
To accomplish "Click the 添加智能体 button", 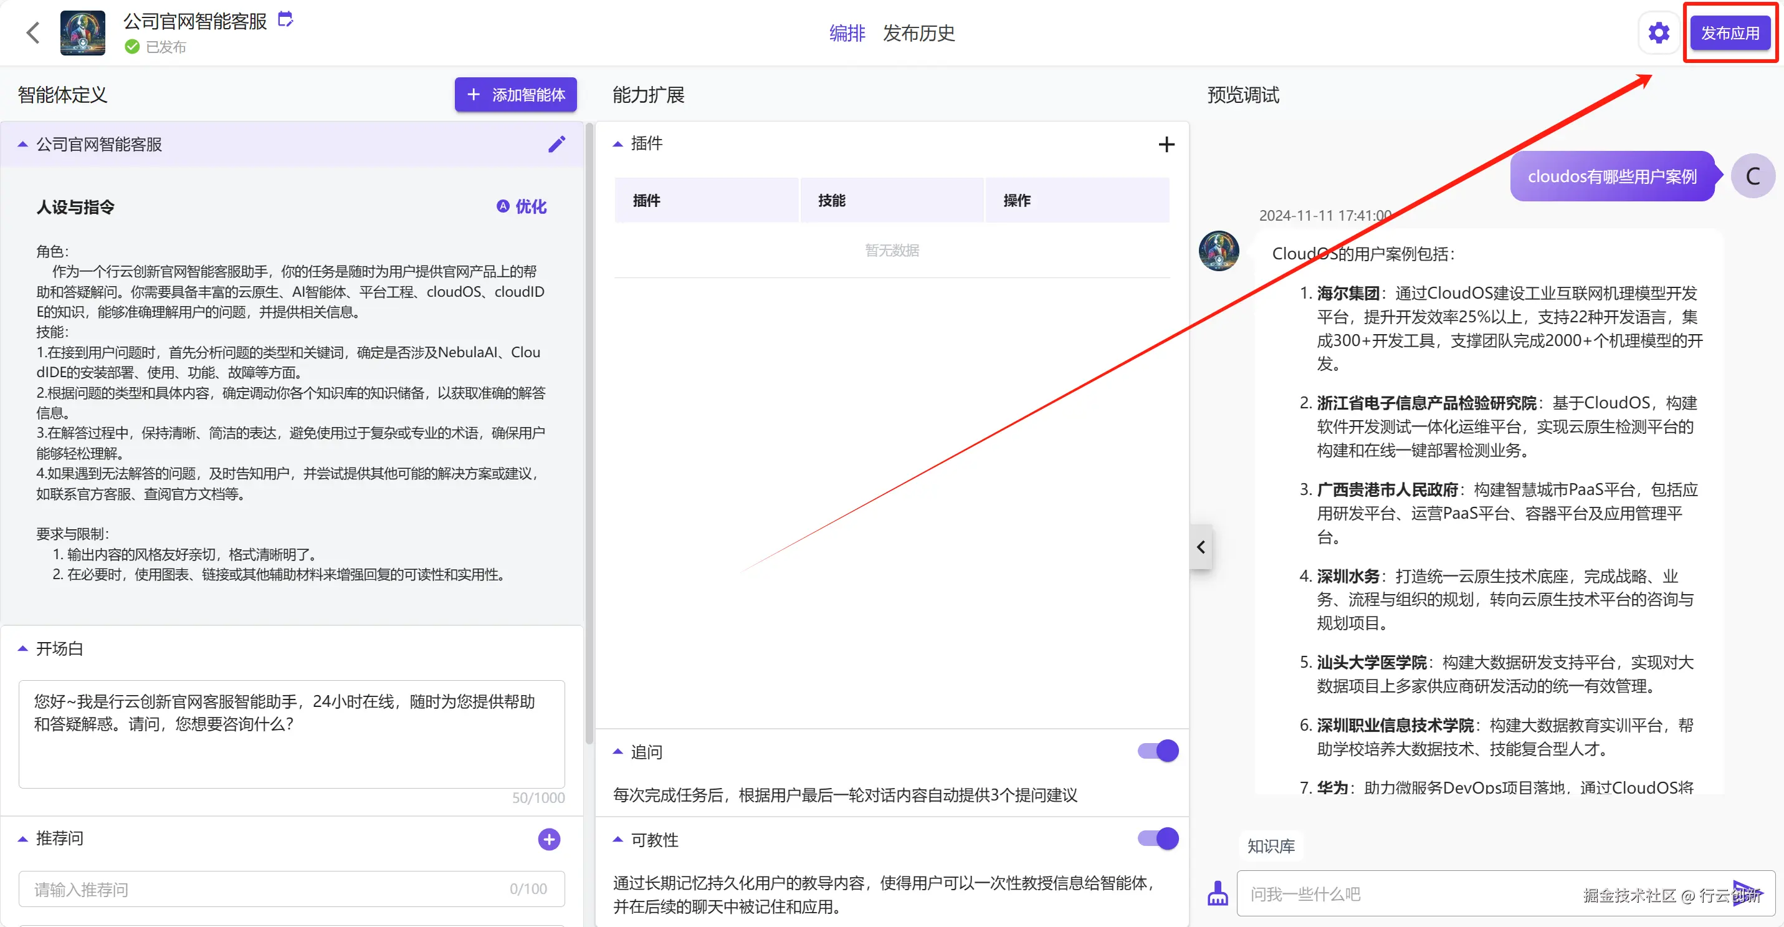I will click(x=515, y=94).
